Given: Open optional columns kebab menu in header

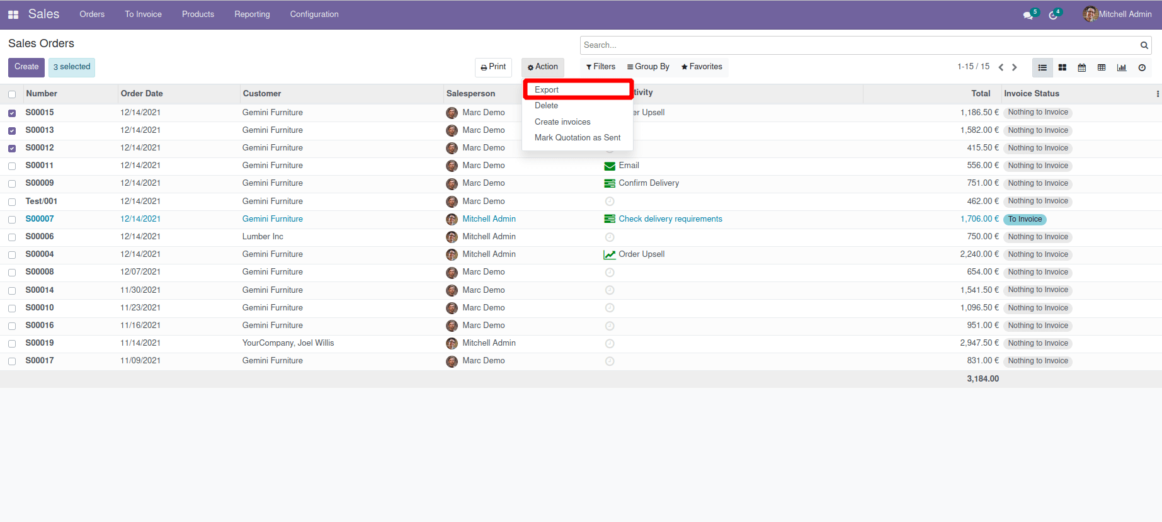Looking at the screenshot, I should click(x=1158, y=94).
